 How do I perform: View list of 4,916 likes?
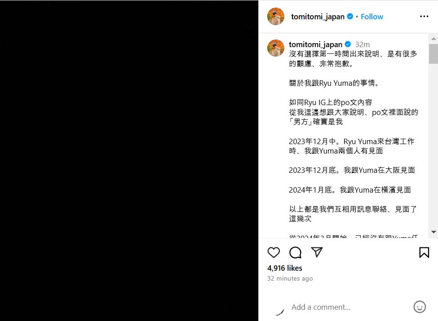pos(285,268)
